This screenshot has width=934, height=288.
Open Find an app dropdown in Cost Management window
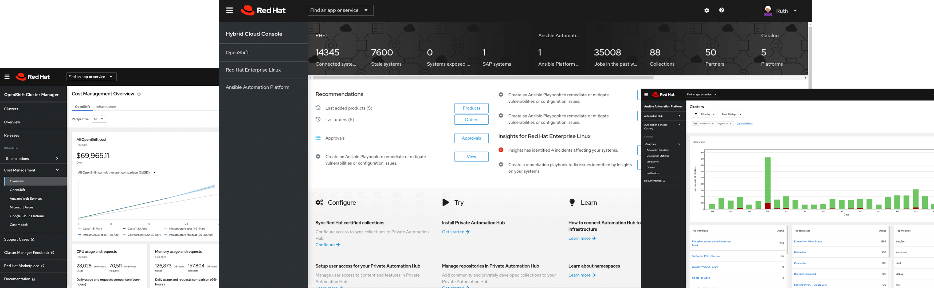(91, 77)
